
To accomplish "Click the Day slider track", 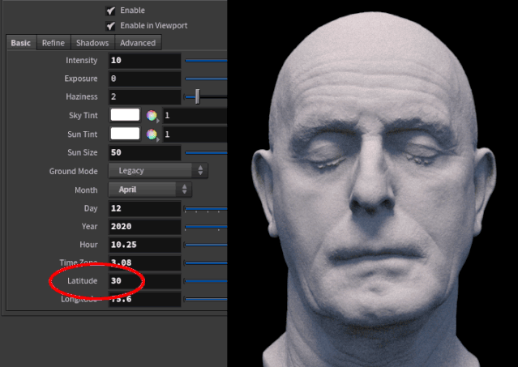I will [x=206, y=208].
